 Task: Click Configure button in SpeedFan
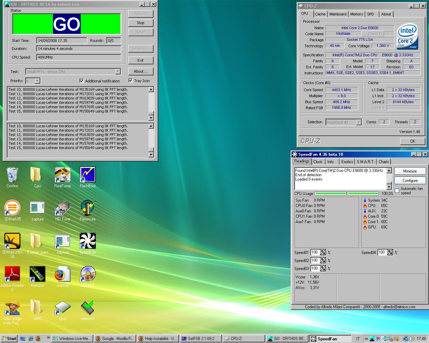[x=410, y=180]
